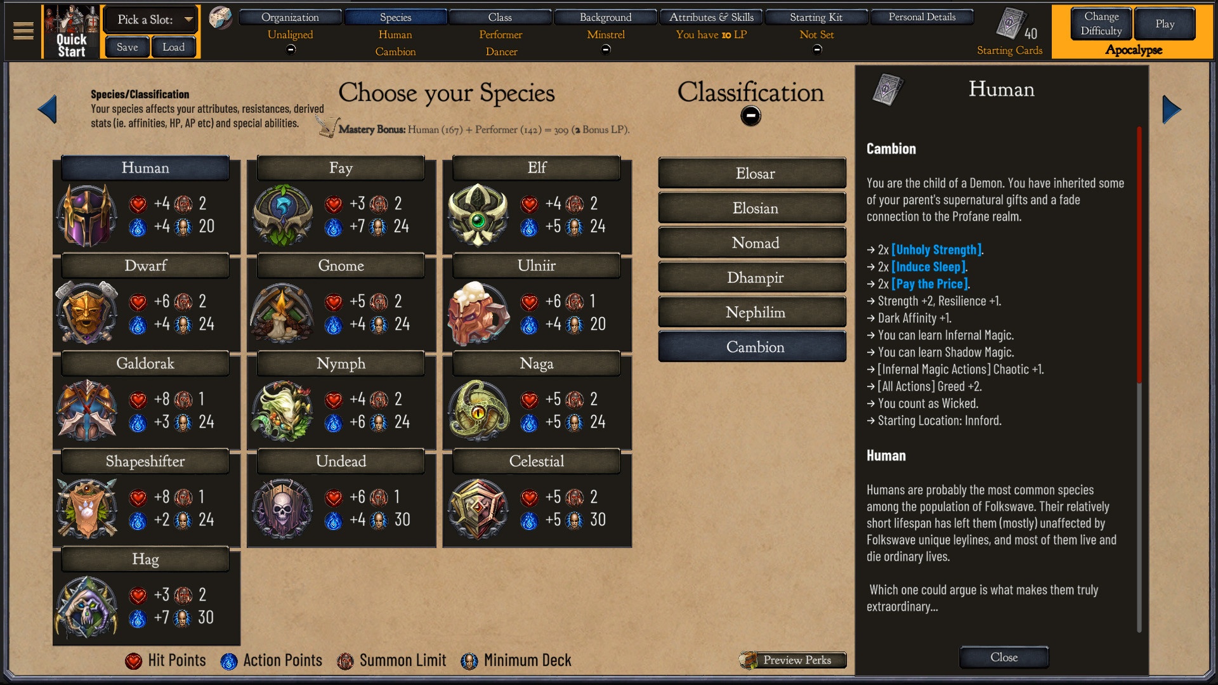Image resolution: width=1218 pixels, height=685 pixels.
Task: Click the dice randomize icon
Action: (220, 18)
